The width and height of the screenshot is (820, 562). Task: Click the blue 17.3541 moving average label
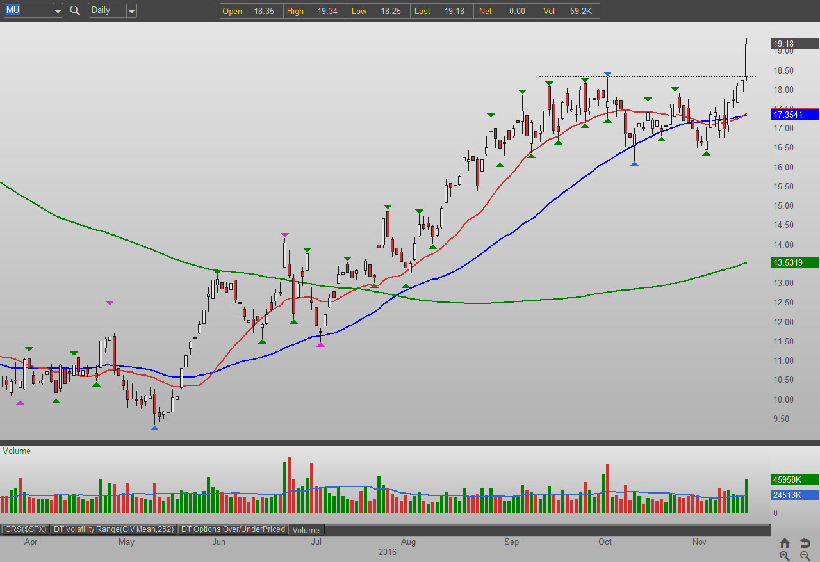tap(794, 115)
